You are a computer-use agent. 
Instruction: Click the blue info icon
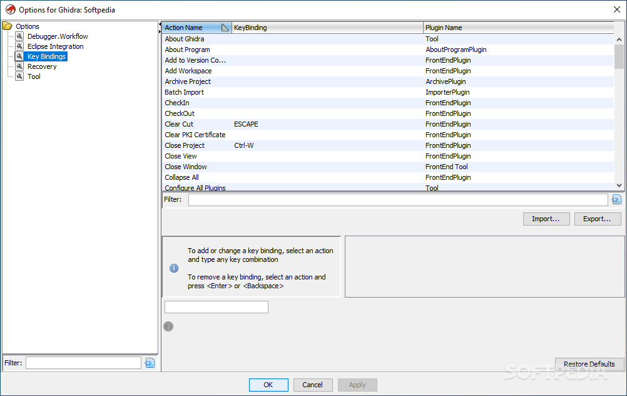point(174,268)
